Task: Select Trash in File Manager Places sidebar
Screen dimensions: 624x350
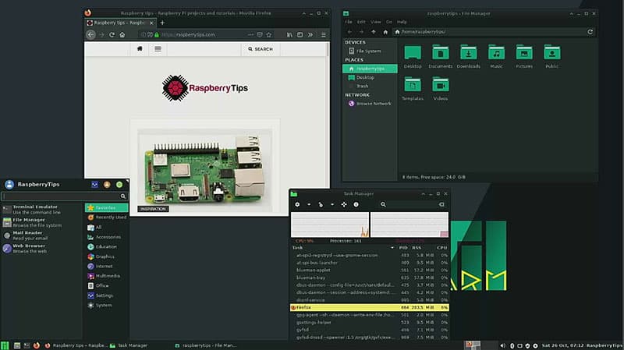Action: (370, 86)
